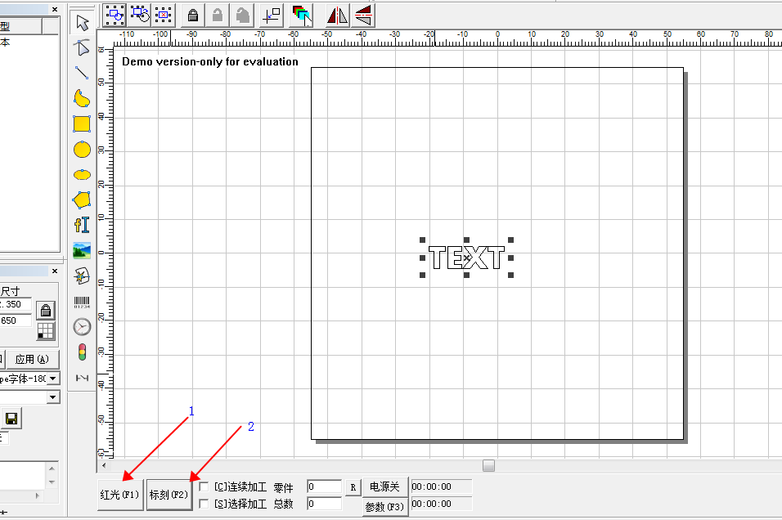Expand the empty dropdown below font
This screenshot has width=782, height=520.
tap(53, 397)
